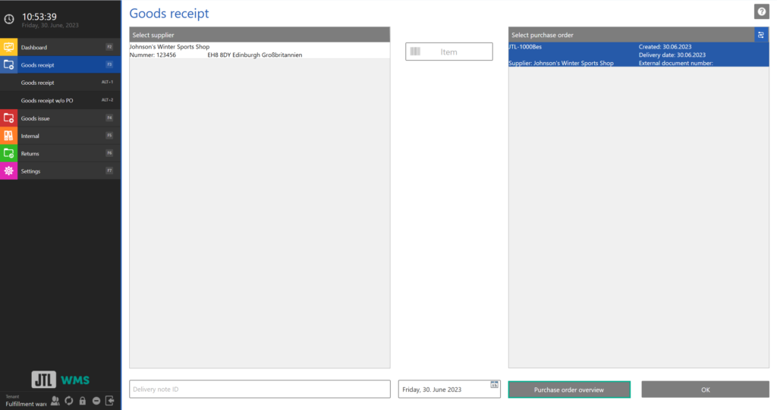Click the red Goods issue icon
This screenshot has width=777, height=410.
(x=9, y=118)
